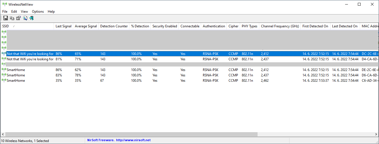
Task: Click the detection counter value 67
Action: point(102,81)
